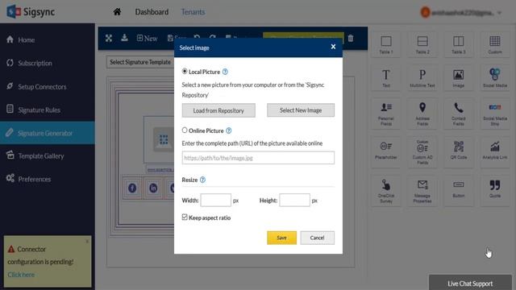Click the LinkedIn icon in signature preview
This screenshot has height=290, width=516.
153,188
